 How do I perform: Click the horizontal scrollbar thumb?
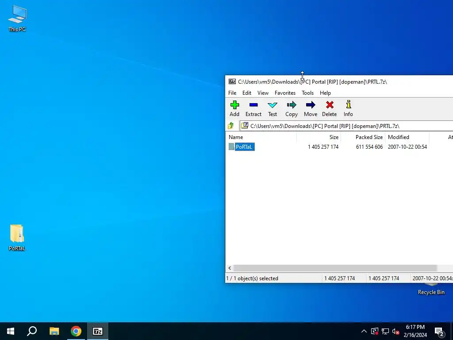[x=335, y=268]
